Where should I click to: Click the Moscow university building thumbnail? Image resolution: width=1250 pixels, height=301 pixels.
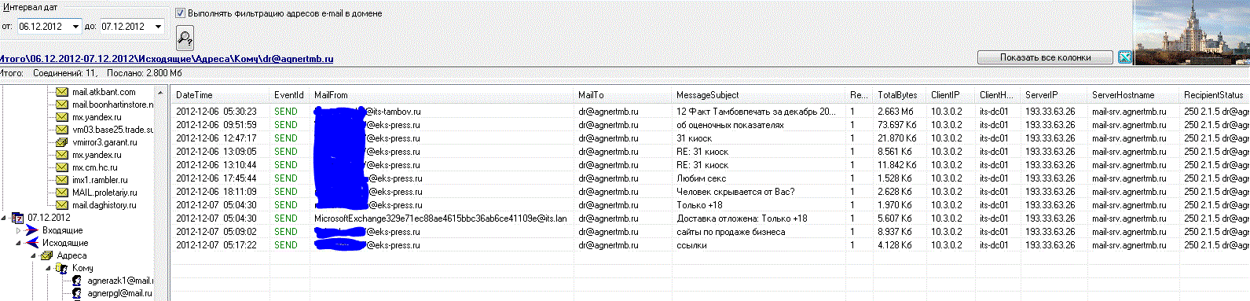click(1191, 33)
